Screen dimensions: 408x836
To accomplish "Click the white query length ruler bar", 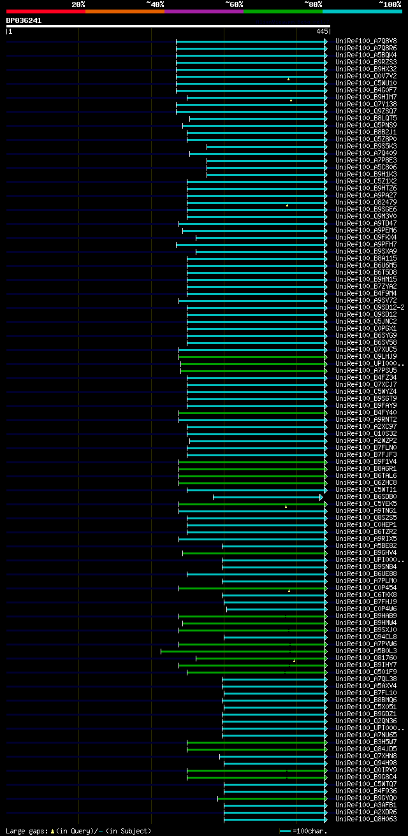I will click(168, 26).
